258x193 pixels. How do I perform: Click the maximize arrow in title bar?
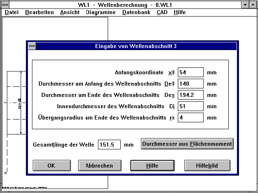pyautogui.click(x=254, y=4)
